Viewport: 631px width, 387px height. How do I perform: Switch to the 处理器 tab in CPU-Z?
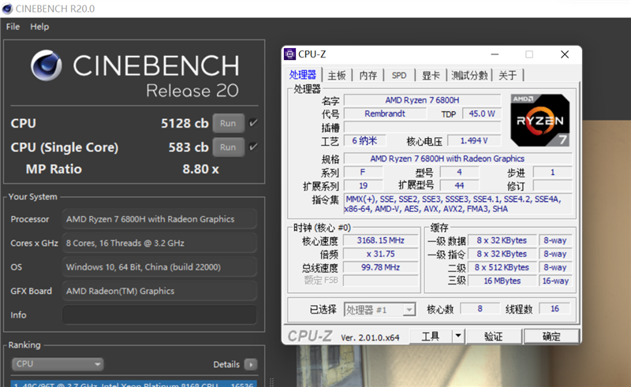click(x=303, y=75)
